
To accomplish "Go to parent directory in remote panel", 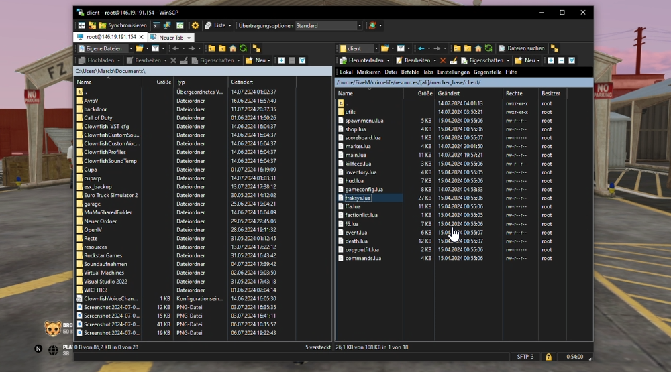I will tap(457, 48).
